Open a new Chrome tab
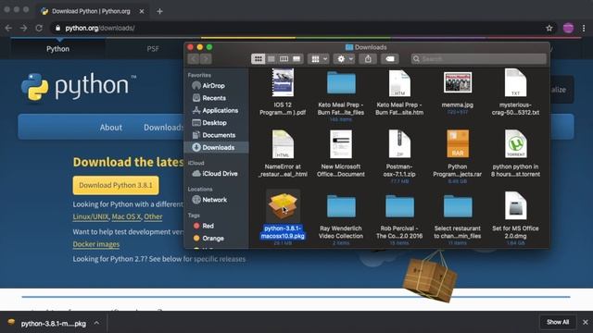 pos(159,11)
